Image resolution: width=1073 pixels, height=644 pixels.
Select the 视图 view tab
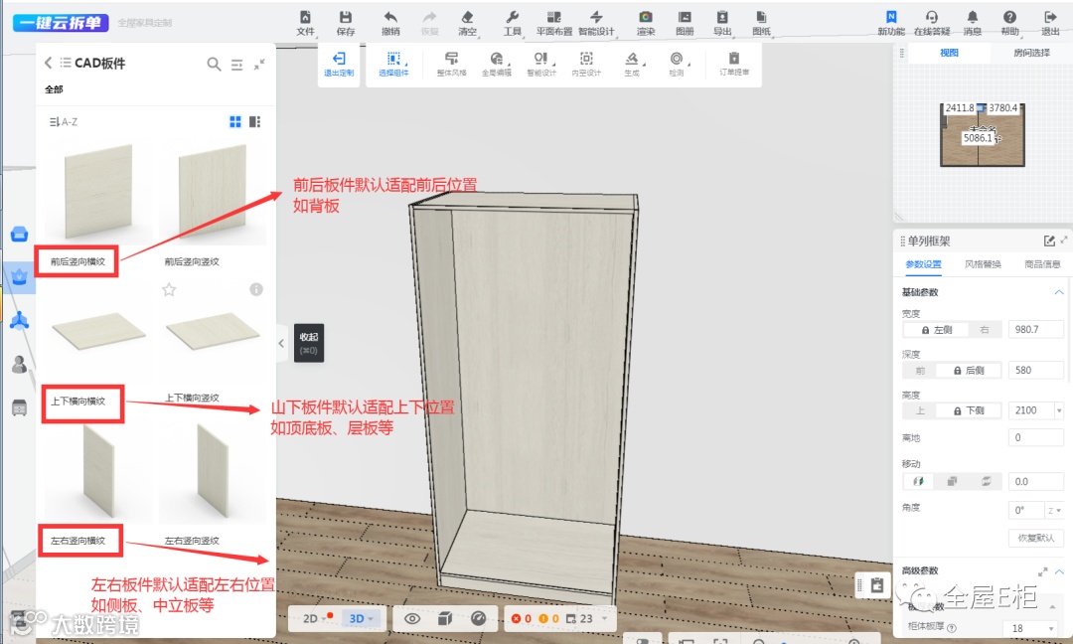click(x=949, y=53)
